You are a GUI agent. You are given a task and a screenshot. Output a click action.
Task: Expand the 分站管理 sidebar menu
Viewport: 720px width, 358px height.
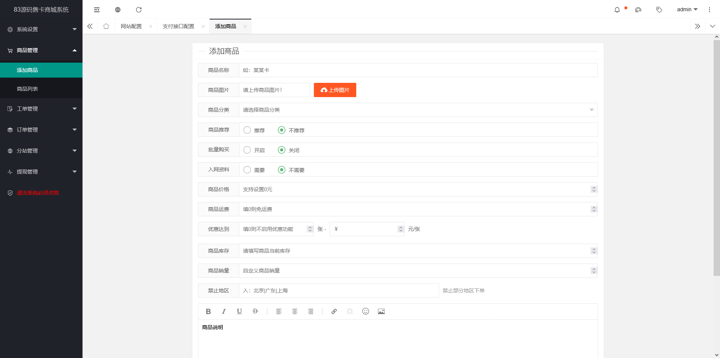pos(41,151)
